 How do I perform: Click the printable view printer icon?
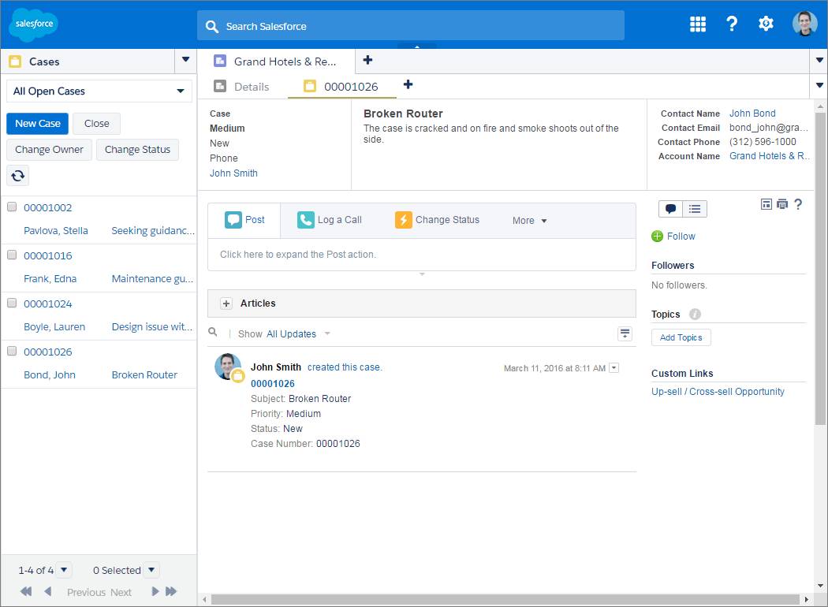782,204
